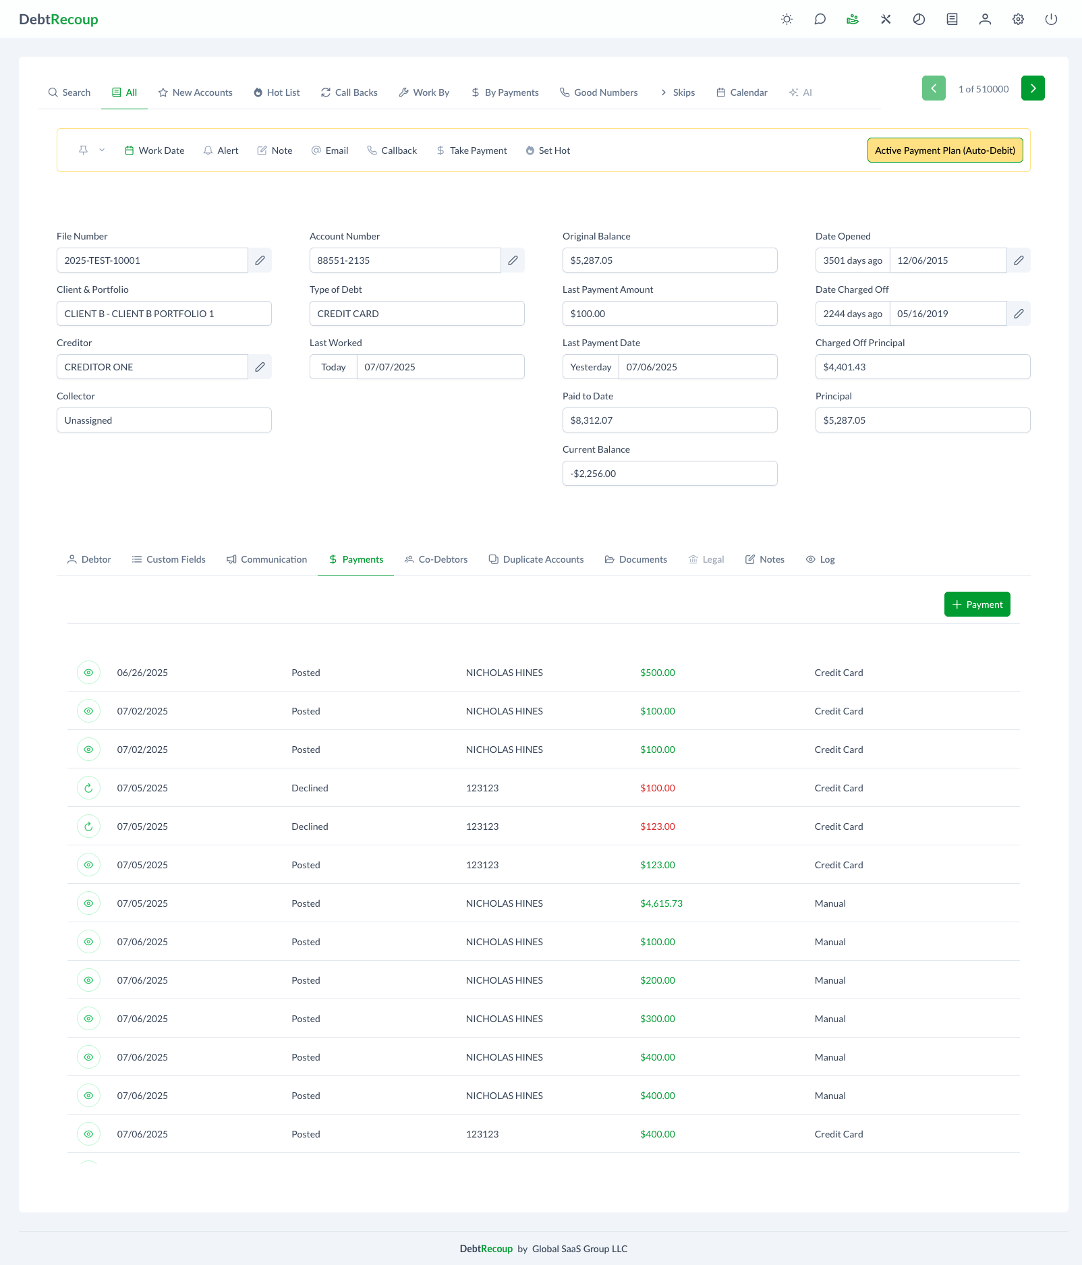Click the user profile icon in header
Image resolution: width=1082 pixels, height=1265 pixels.
click(985, 20)
